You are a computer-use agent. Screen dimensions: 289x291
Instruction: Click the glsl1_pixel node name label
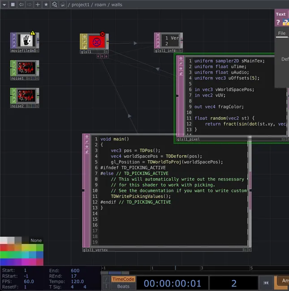point(188,139)
